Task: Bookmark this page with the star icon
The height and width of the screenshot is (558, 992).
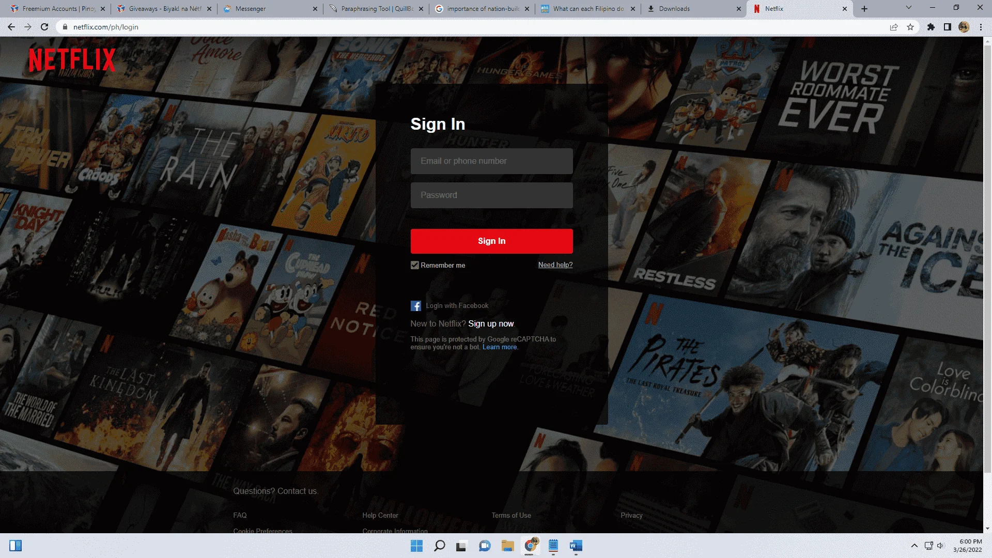Action: [910, 27]
